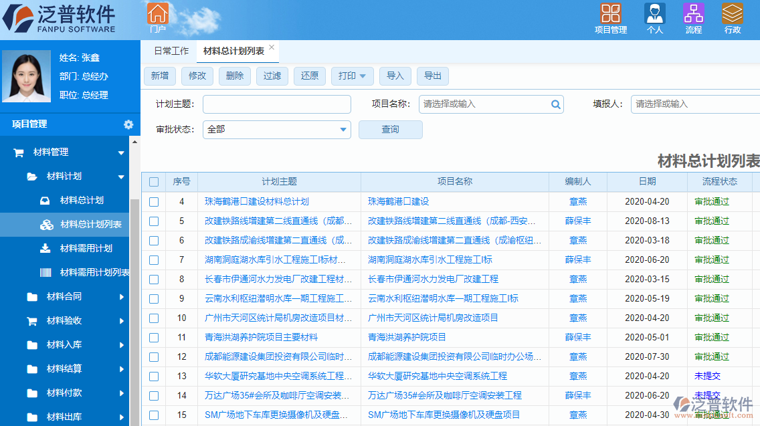The width and height of the screenshot is (760, 426).
Task: Click the 查询 query button
Action: pos(391,129)
